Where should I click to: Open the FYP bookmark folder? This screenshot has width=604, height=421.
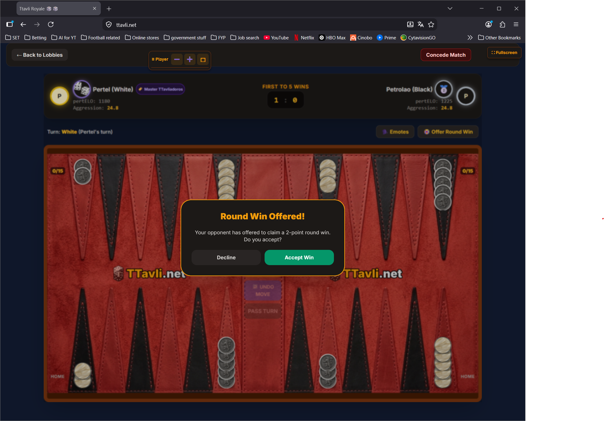[218, 38]
